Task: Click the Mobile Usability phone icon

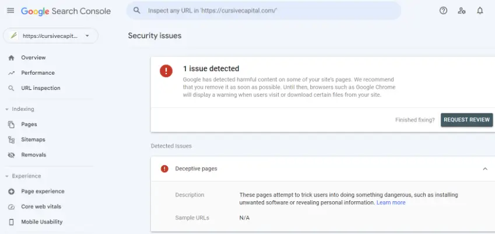Action: tap(11, 222)
